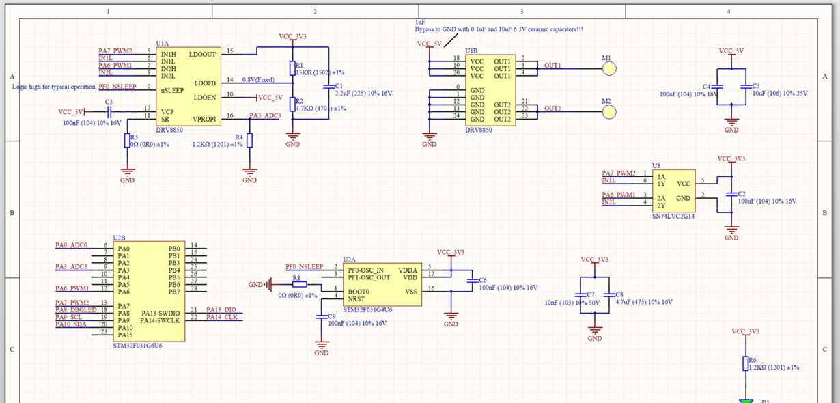
Task: Click the SN74LVC2G14 part name
Action: click(674, 215)
